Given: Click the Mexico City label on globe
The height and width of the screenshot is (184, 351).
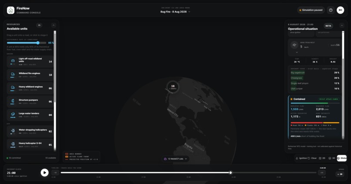Looking at the screenshot, I should (x=173, y=113).
